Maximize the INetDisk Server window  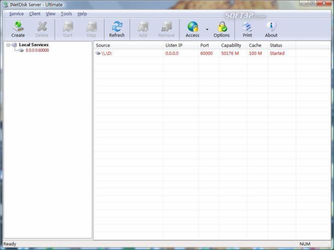(x=312, y=4)
